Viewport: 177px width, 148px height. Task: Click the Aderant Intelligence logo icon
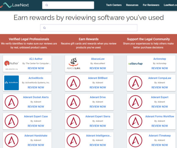click(73, 140)
